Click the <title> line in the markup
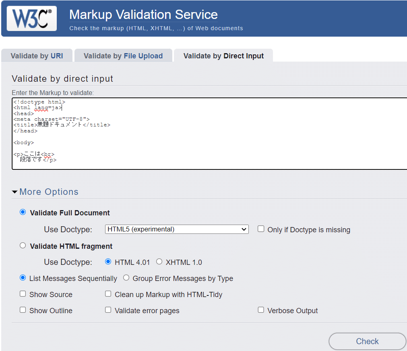This screenshot has height=351, width=407. pyautogui.click(x=62, y=125)
